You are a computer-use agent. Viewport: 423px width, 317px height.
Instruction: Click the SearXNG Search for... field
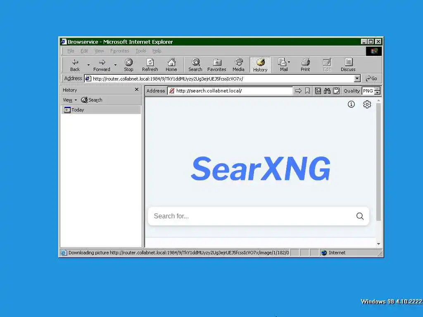pyautogui.click(x=252, y=216)
